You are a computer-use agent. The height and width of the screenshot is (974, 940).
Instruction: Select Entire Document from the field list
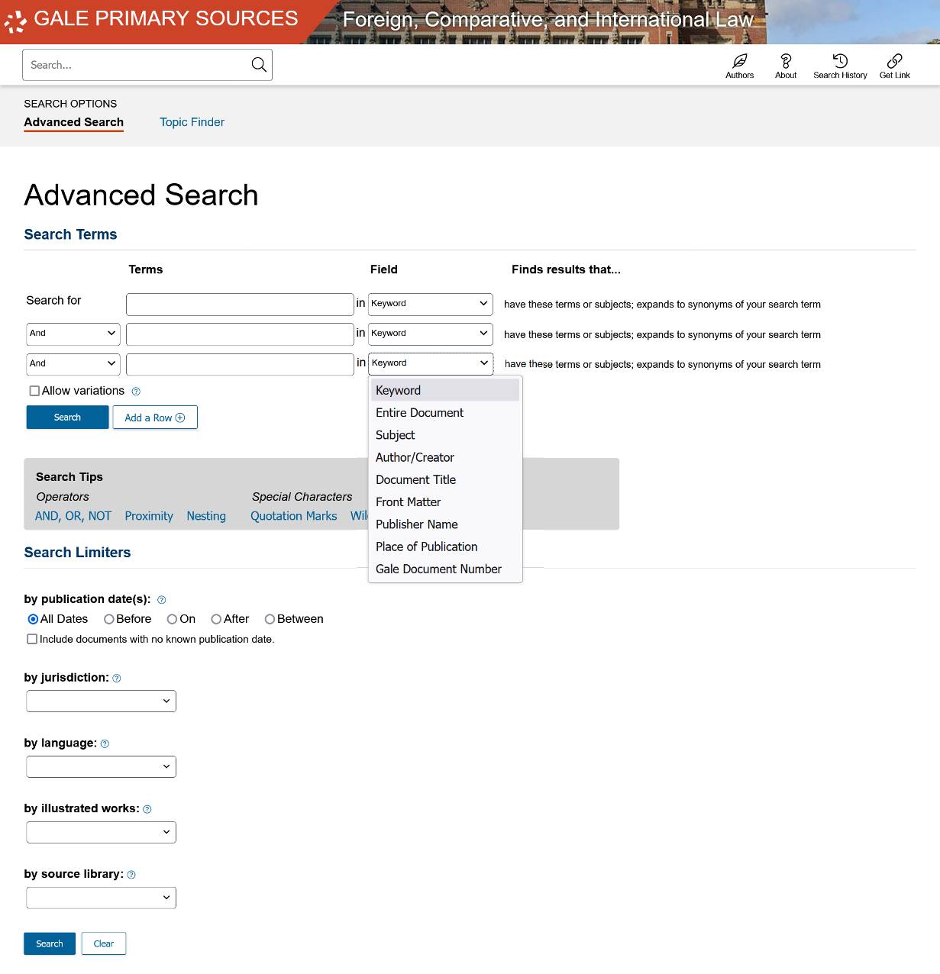[445, 413]
